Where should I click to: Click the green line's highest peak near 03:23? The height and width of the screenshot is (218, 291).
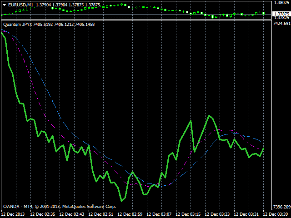(210, 116)
